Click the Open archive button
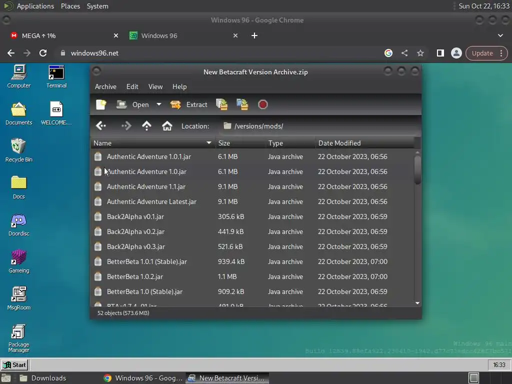Viewport: 512px width, 384px height. tap(132, 104)
